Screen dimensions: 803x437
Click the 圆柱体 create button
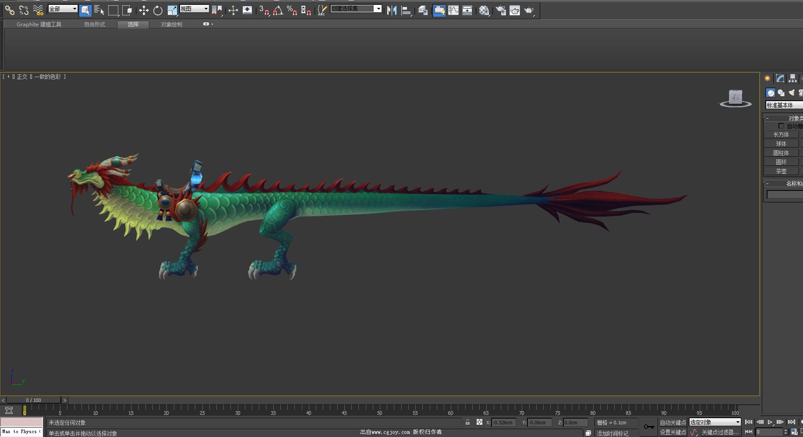(x=781, y=153)
